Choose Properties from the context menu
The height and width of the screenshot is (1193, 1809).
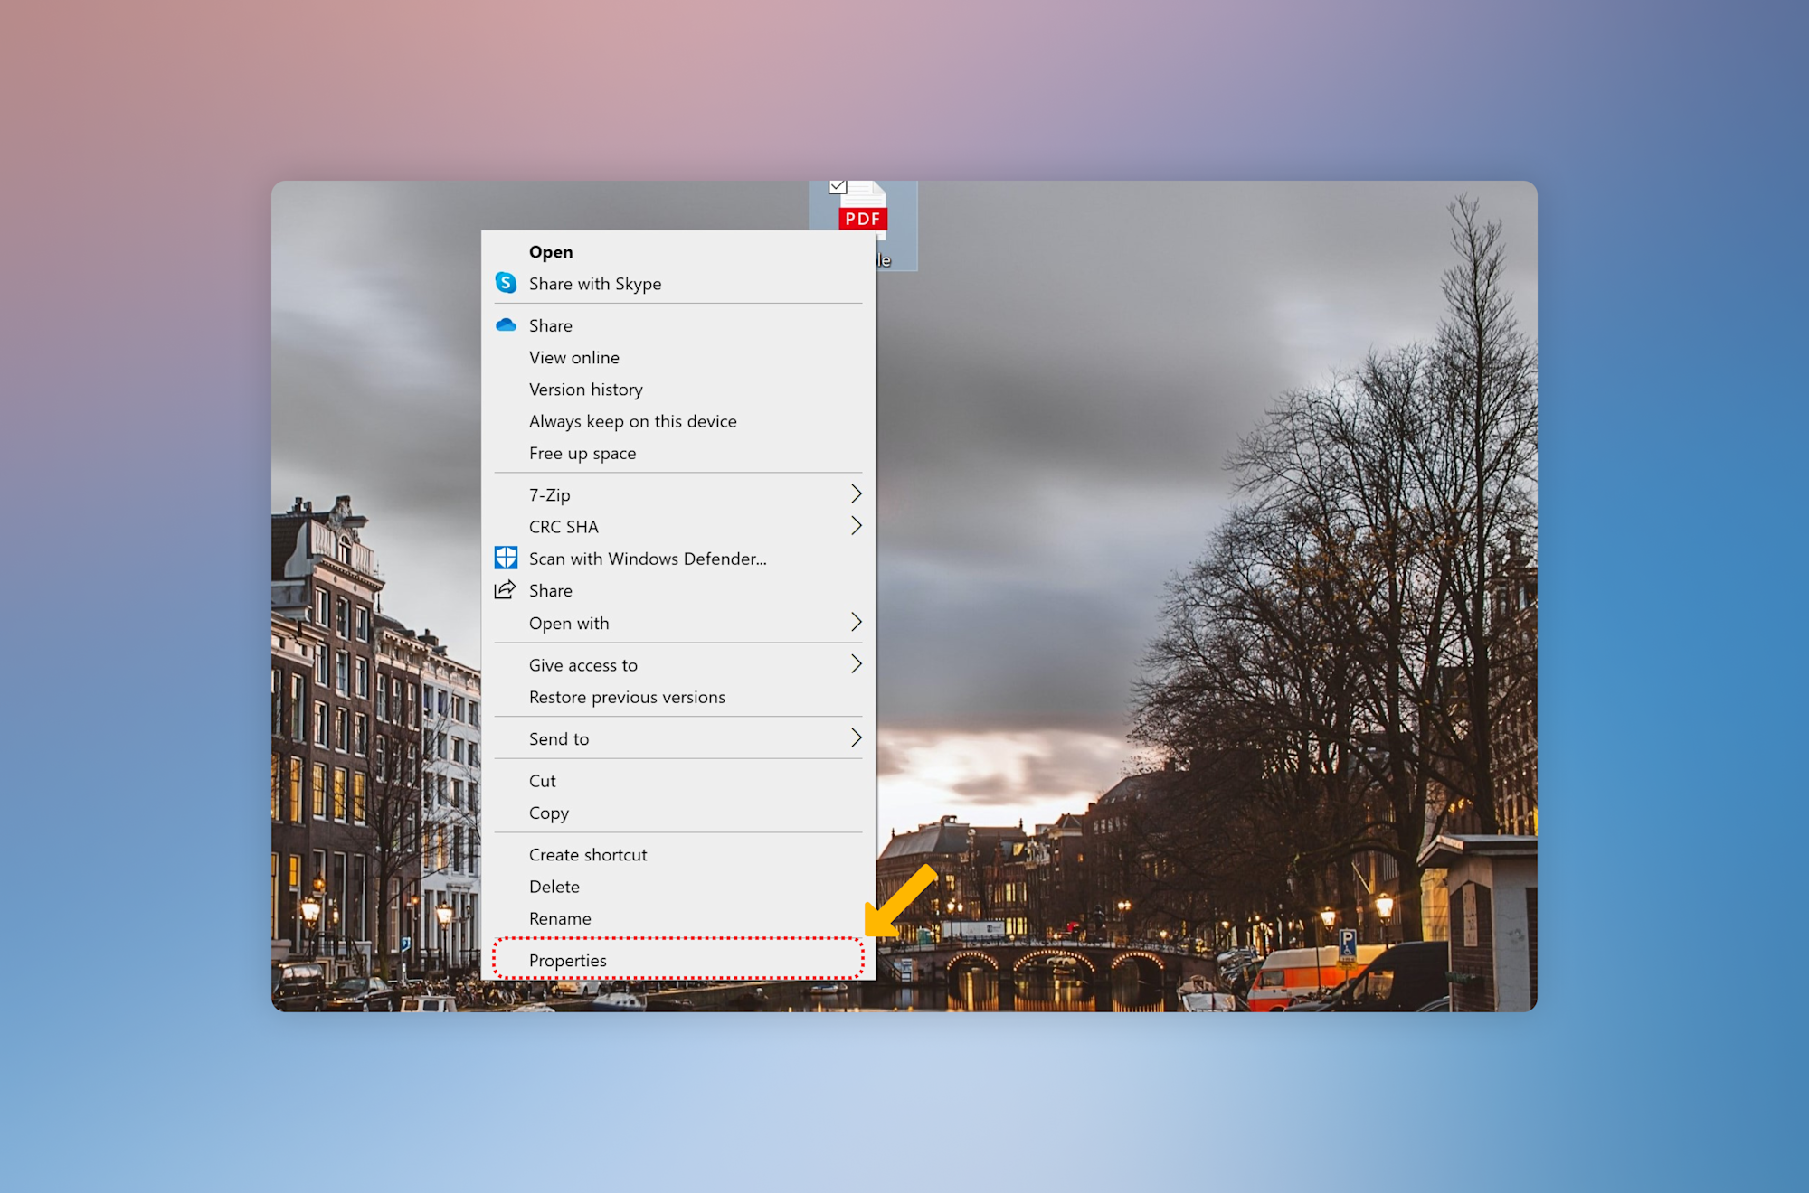click(568, 960)
